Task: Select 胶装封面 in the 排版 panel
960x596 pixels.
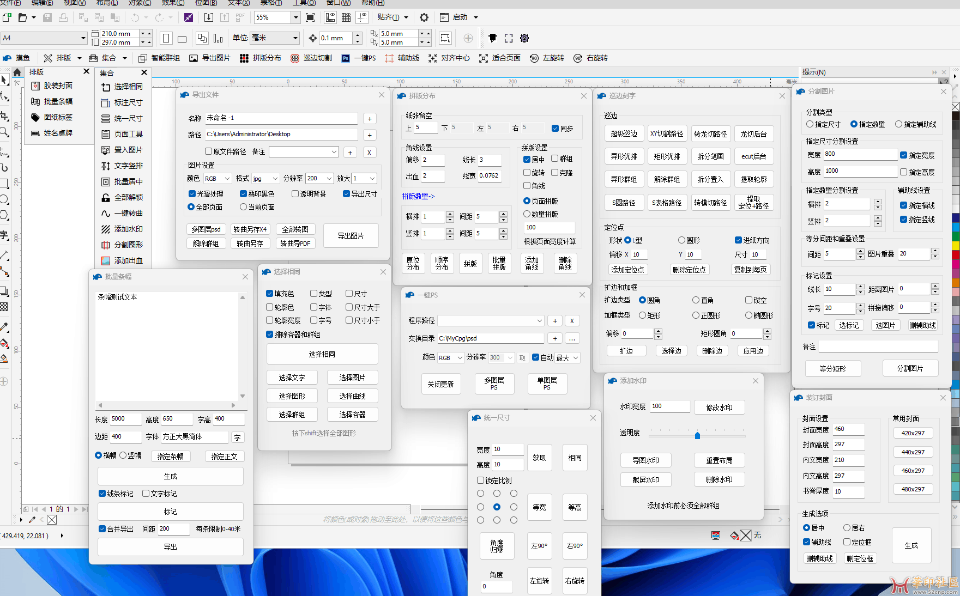Action: click(58, 86)
